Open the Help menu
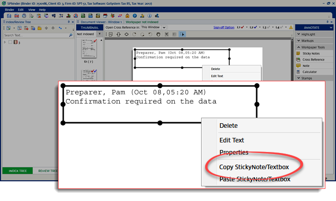This screenshot has height=201, width=336. 42,10
